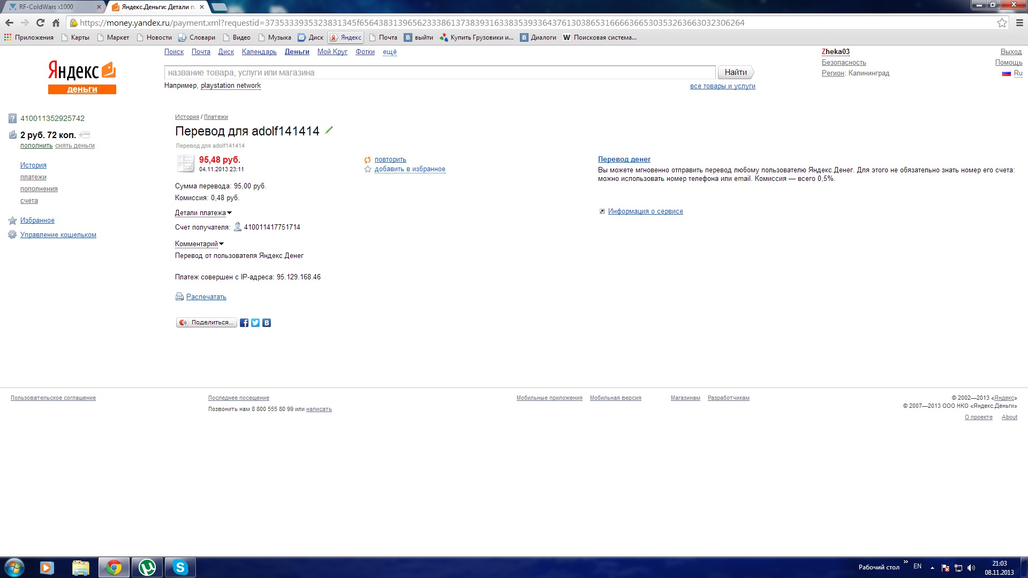Click the все товары и услуги link
This screenshot has width=1028, height=578.
click(722, 86)
